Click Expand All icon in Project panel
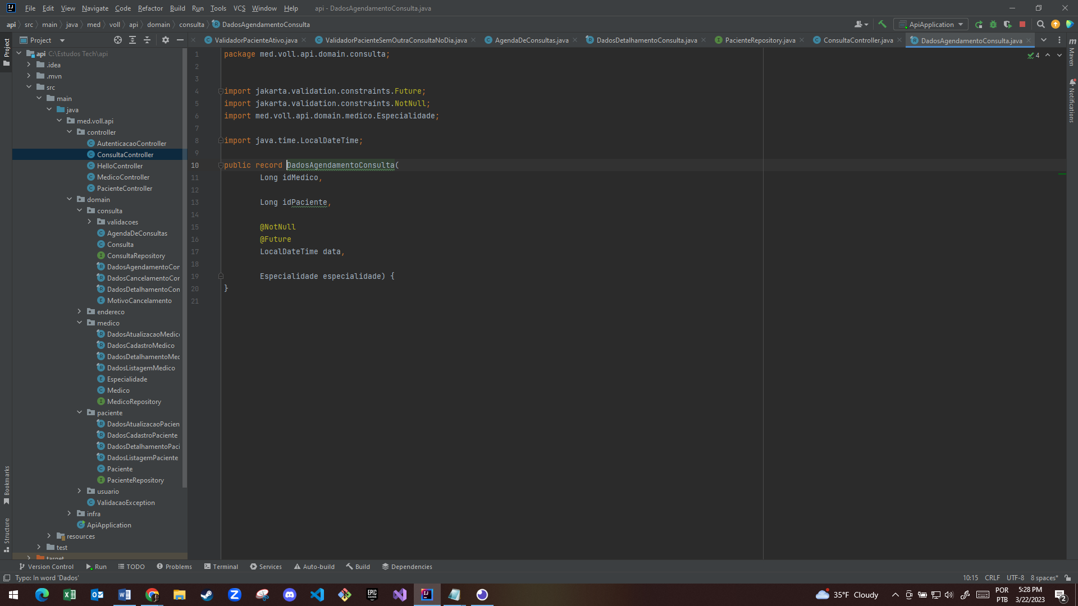 [x=133, y=40]
